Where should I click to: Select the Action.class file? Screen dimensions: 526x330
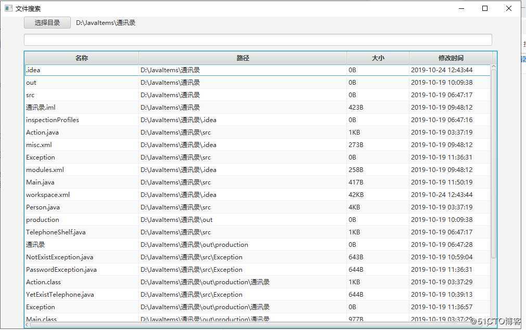coord(44,282)
